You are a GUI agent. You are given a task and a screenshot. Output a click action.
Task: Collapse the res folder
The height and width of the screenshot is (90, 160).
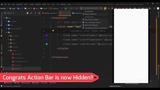(6, 32)
